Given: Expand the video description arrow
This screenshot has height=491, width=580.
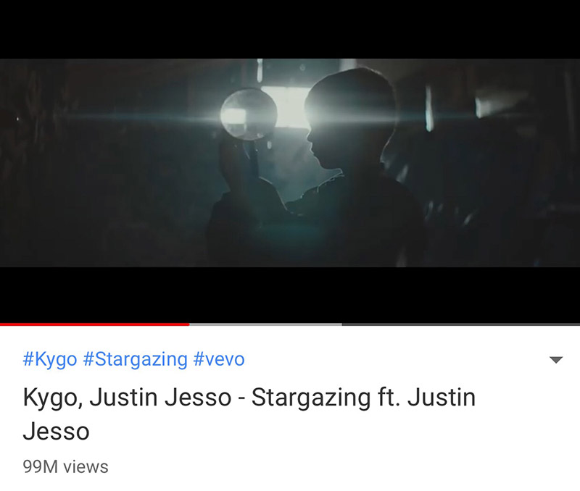Looking at the screenshot, I should click(556, 359).
